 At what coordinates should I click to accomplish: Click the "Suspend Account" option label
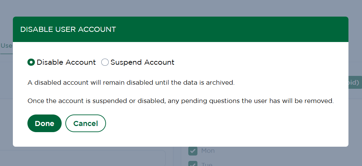coord(142,62)
